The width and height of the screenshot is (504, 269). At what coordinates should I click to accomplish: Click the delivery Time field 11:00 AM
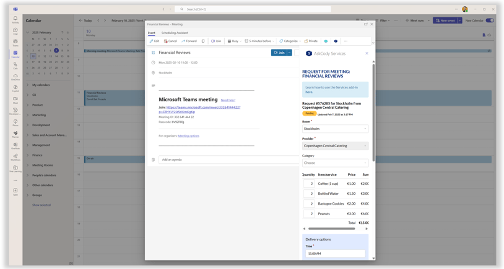pos(335,254)
